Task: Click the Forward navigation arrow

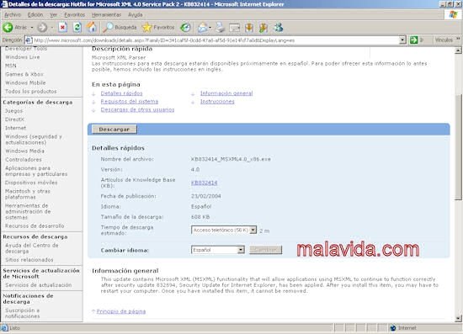Action: [42, 28]
